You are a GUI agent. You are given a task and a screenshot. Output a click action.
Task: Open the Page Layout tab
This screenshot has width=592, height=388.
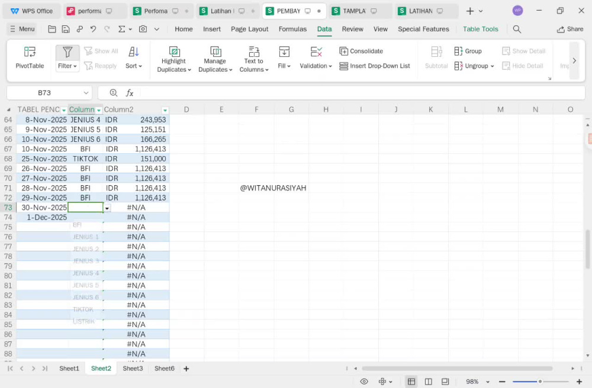[x=250, y=29]
